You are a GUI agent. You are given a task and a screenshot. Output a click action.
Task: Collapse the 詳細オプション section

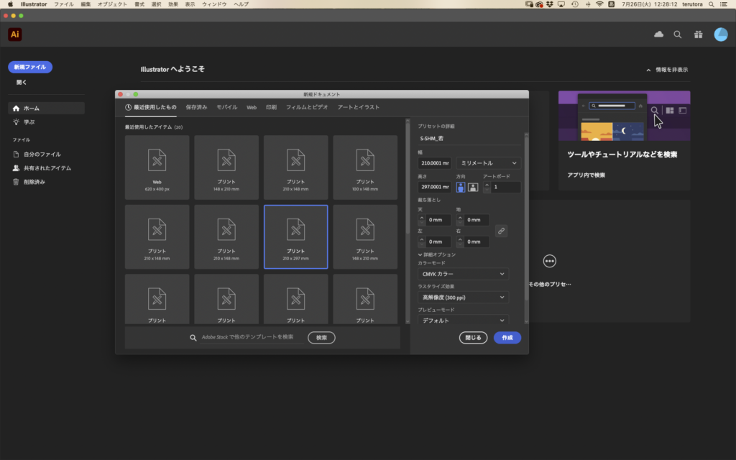click(437, 254)
